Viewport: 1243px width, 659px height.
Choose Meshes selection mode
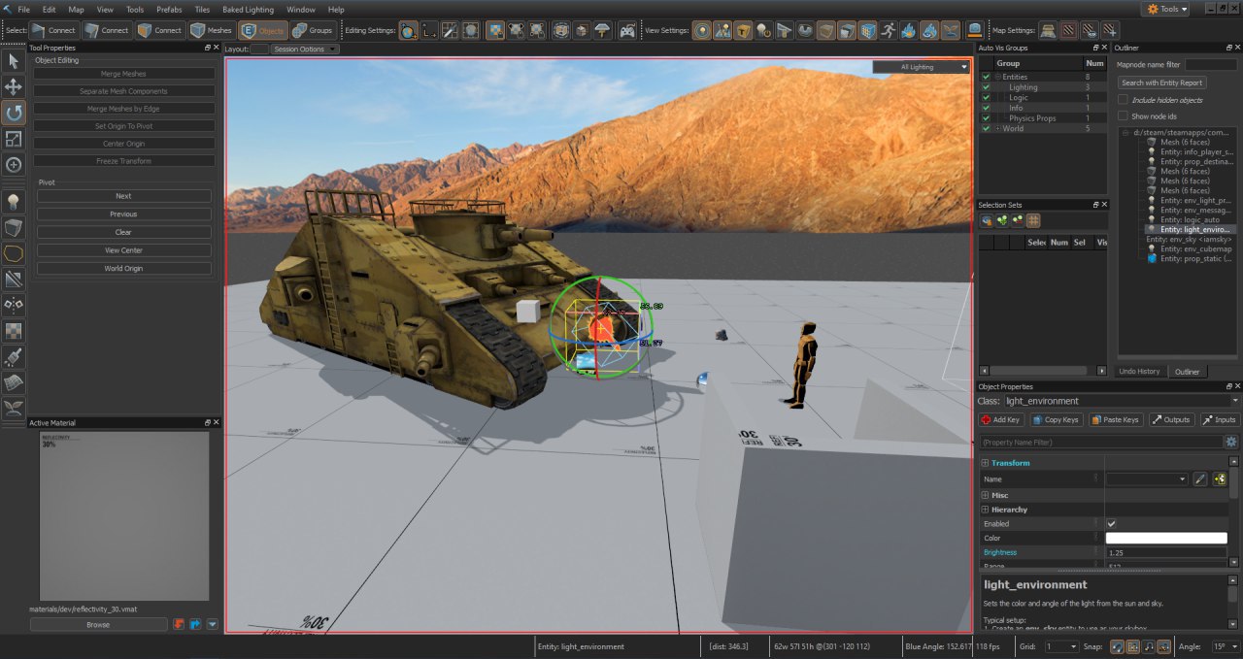211,30
